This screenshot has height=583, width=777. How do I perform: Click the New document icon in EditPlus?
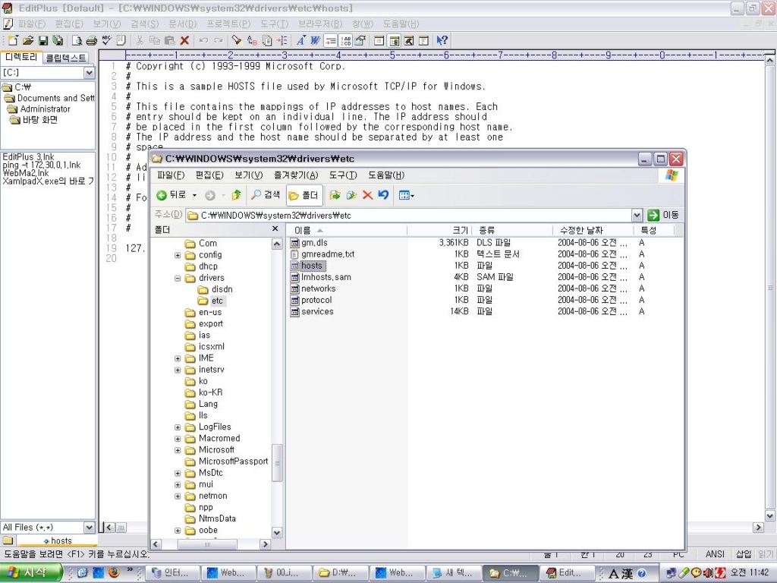pos(13,41)
